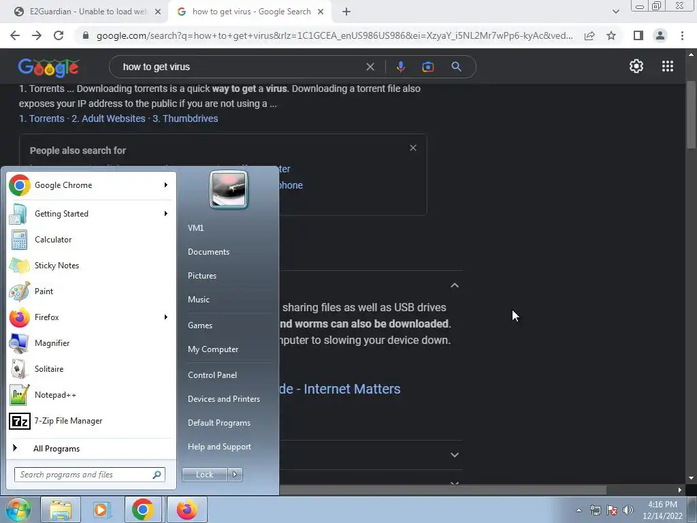
Task: Open a new Chrome tab
Action: click(346, 12)
